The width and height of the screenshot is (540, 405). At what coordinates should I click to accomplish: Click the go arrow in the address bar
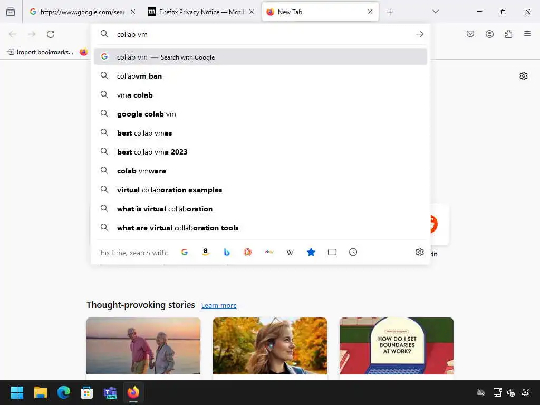pos(419,34)
